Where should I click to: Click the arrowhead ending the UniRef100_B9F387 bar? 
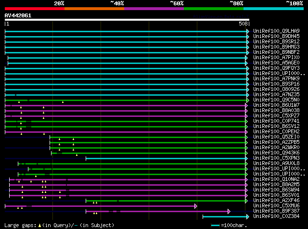(229, 211)
